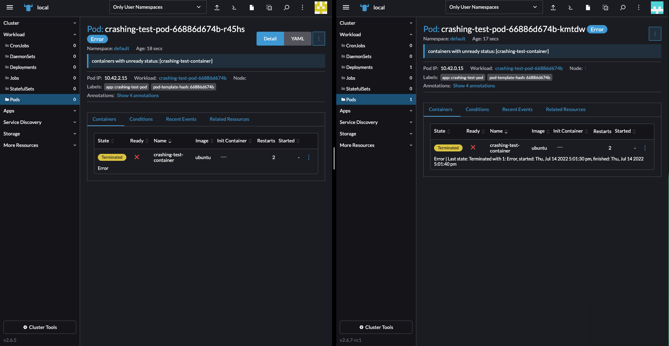The height and width of the screenshot is (346, 669).
Task: Select the Detail view for the pod
Action: [x=270, y=38]
